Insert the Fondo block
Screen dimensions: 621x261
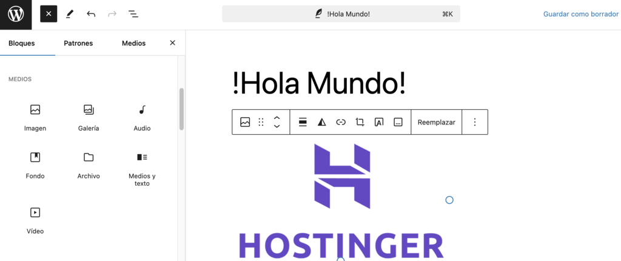pyautogui.click(x=35, y=166)
